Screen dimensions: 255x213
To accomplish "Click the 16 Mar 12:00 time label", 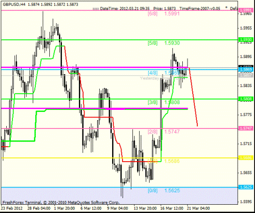I will point(172,208).
